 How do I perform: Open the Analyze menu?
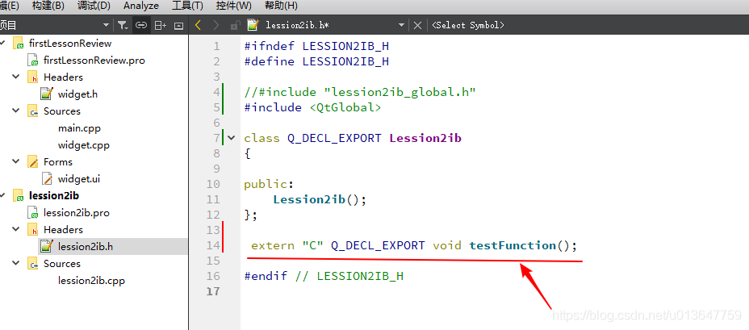point(141,6)
